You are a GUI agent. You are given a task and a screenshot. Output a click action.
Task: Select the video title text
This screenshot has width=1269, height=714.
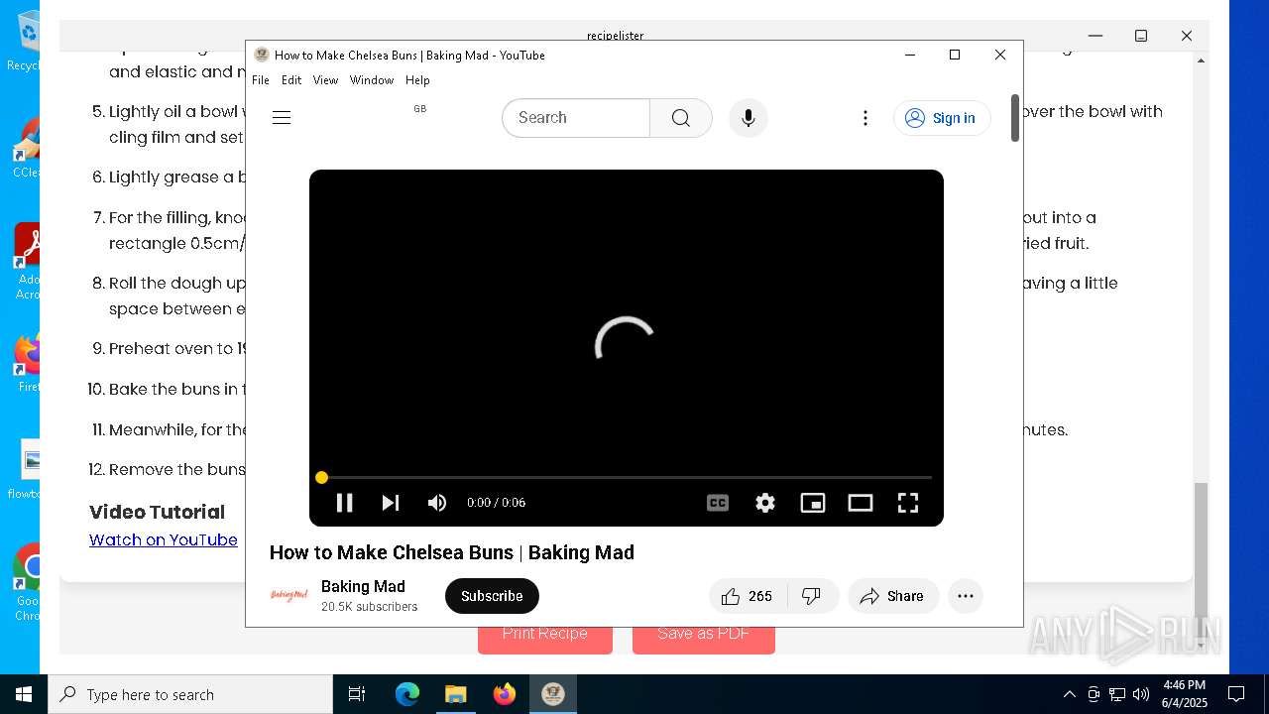[x=452, y=552]
